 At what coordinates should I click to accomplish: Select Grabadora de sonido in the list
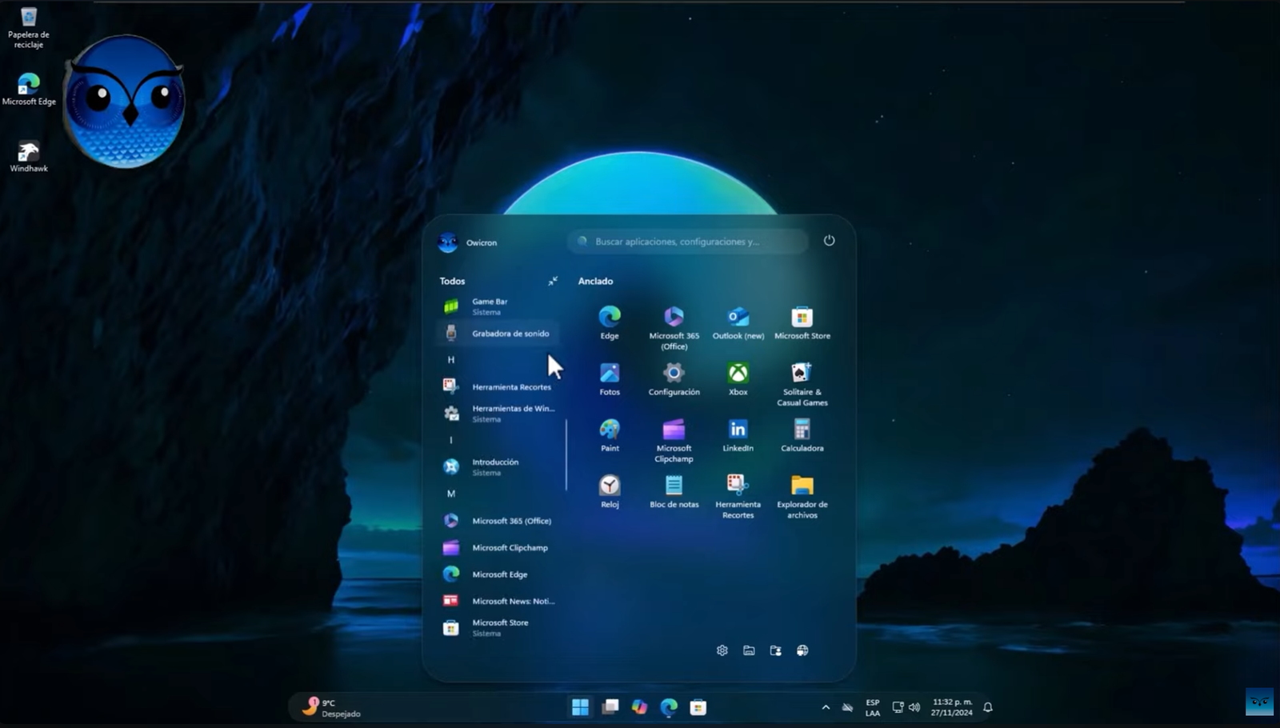tap(498, 334)
